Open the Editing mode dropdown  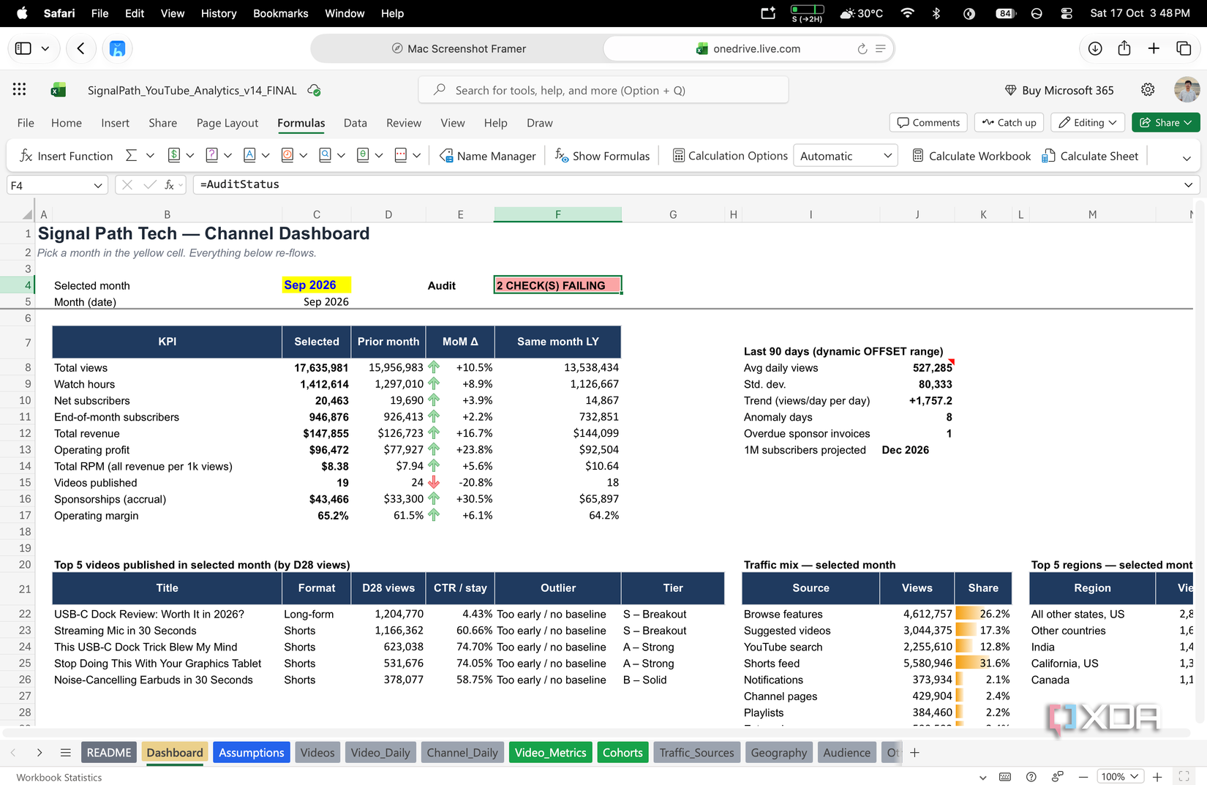(x=1088, y=122)
